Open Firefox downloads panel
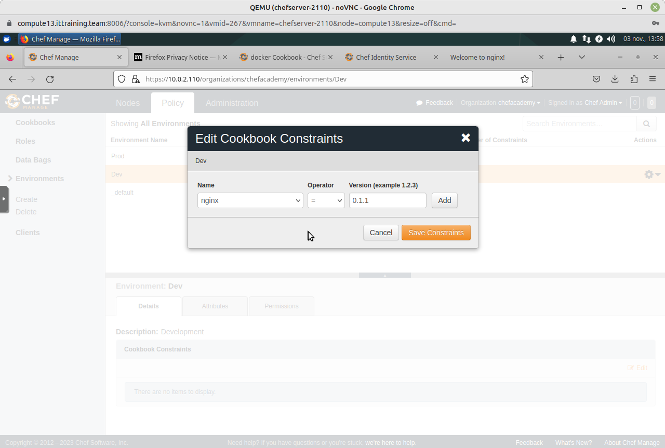 [x=615, y=79]
